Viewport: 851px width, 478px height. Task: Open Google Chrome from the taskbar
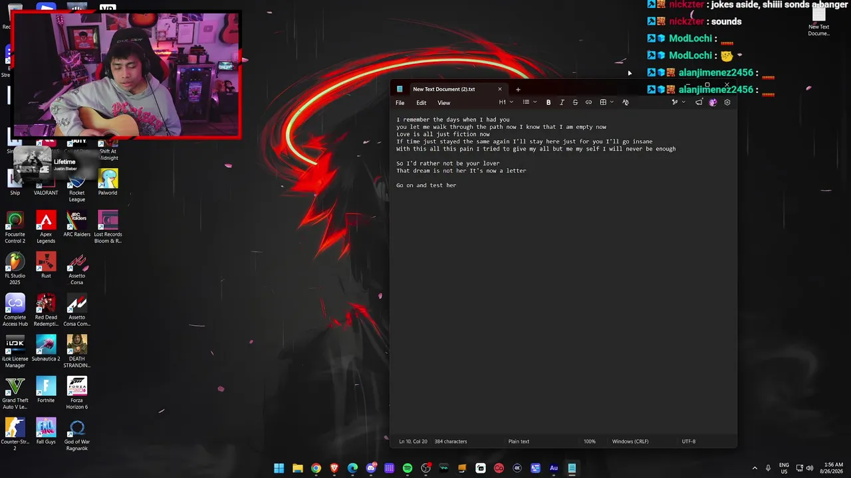(316, 468)
